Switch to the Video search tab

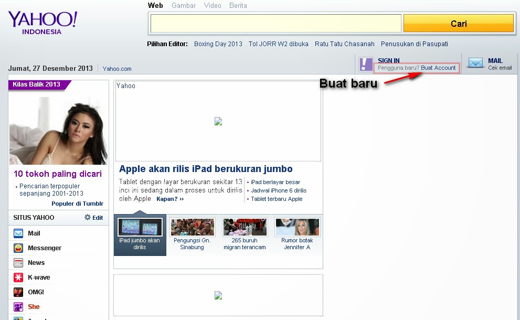coord(212,5)
